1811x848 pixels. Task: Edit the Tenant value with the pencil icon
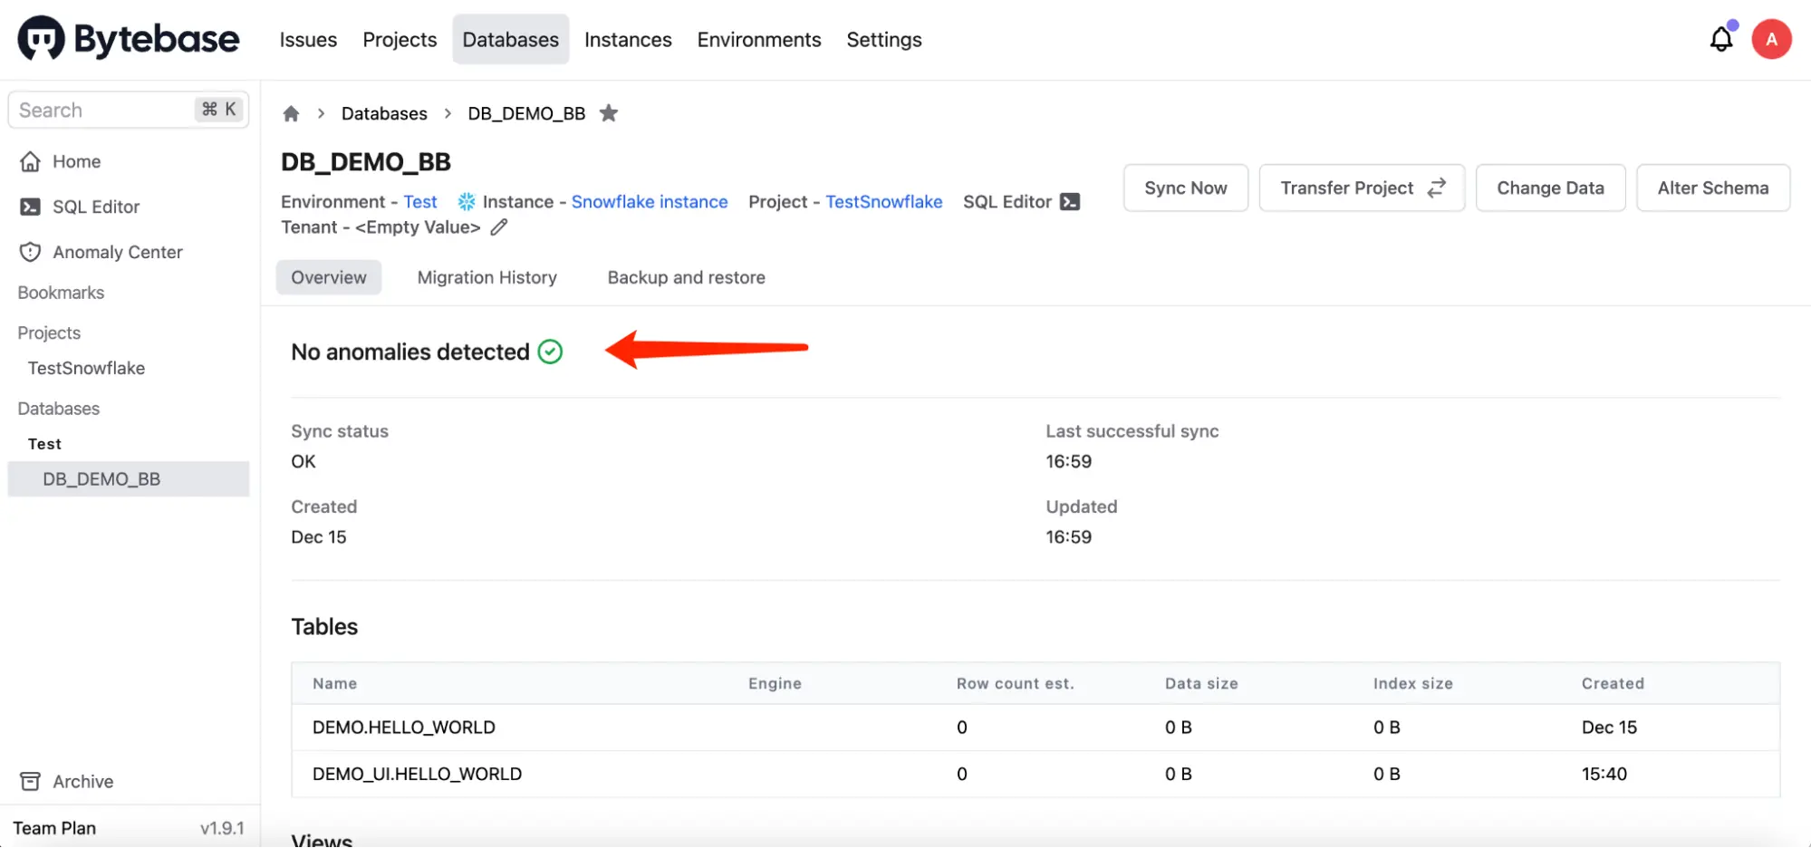pyautogui.click(x=499, y=227)
